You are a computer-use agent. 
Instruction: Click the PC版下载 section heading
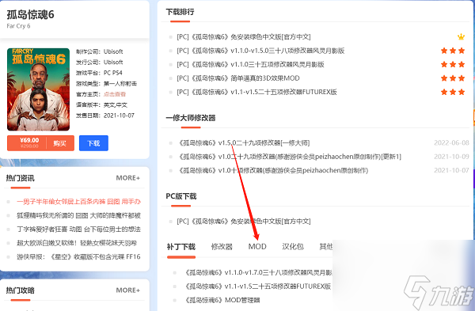181,196
